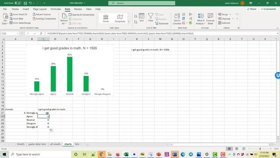
Task: Select cell containing 'Female'
Action: [16, 109]
